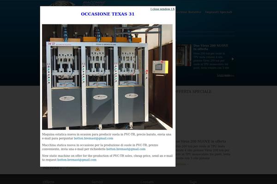Open 'Macchine Rotative' menu in background page

point(188,12)
